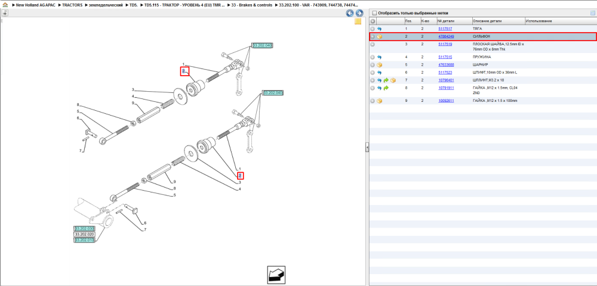Open the yellow note icon above the diagram
This screenshot has width=597, height=286.
(358, 21)
